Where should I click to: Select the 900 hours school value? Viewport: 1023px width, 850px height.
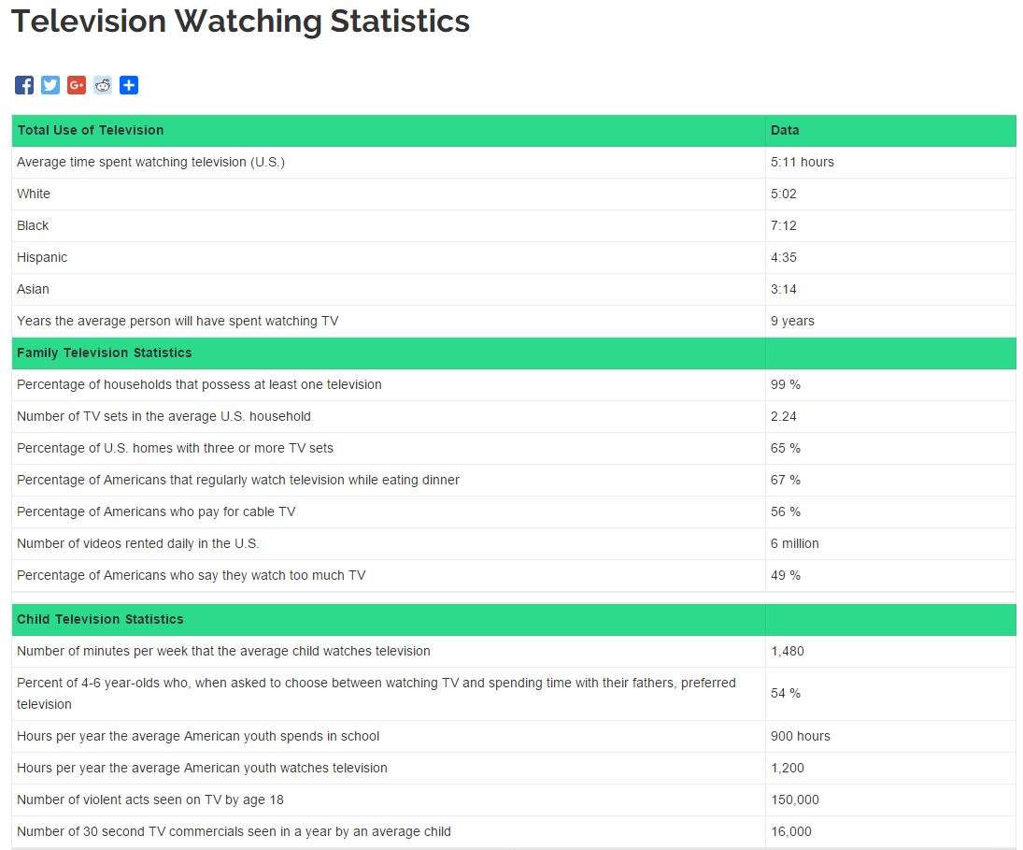(x=800, y=736)
